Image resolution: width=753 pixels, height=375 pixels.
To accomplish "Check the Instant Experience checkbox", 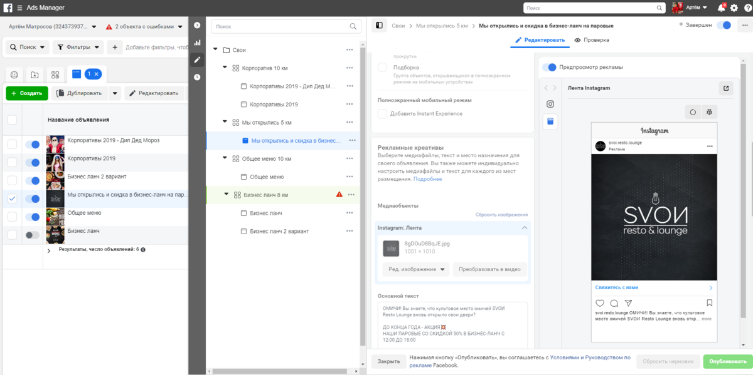I will click(x=382, y=113).
